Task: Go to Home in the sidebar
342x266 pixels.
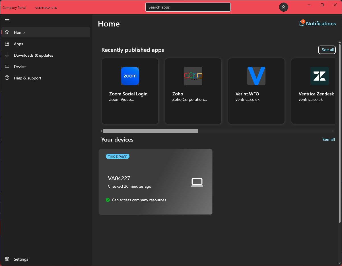Action: 19,32
